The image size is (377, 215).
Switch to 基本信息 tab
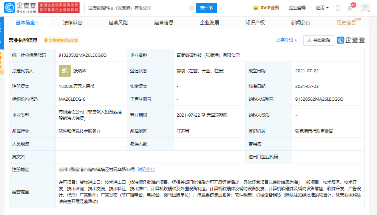point(27,23)
